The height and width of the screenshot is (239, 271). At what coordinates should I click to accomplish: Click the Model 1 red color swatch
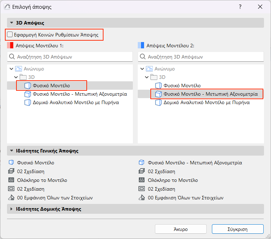pos(10,45)
